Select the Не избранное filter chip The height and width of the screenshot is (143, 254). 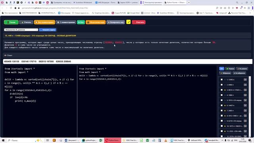(239, 73)
